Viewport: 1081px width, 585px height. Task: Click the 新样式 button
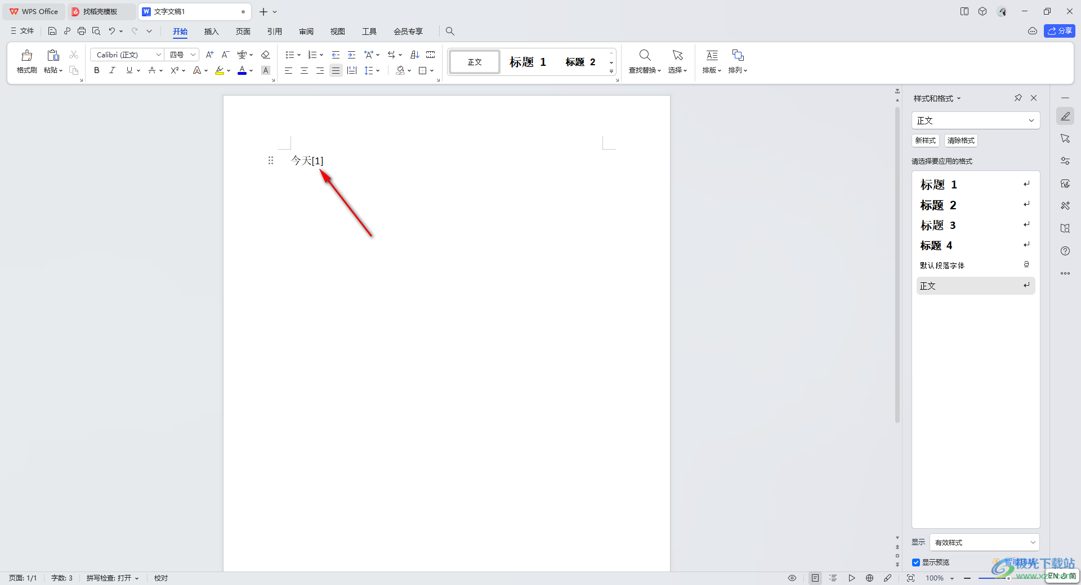tap(925, 141)
